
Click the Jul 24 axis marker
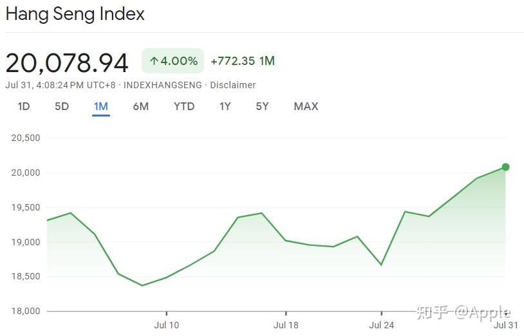tap(381, 325)
